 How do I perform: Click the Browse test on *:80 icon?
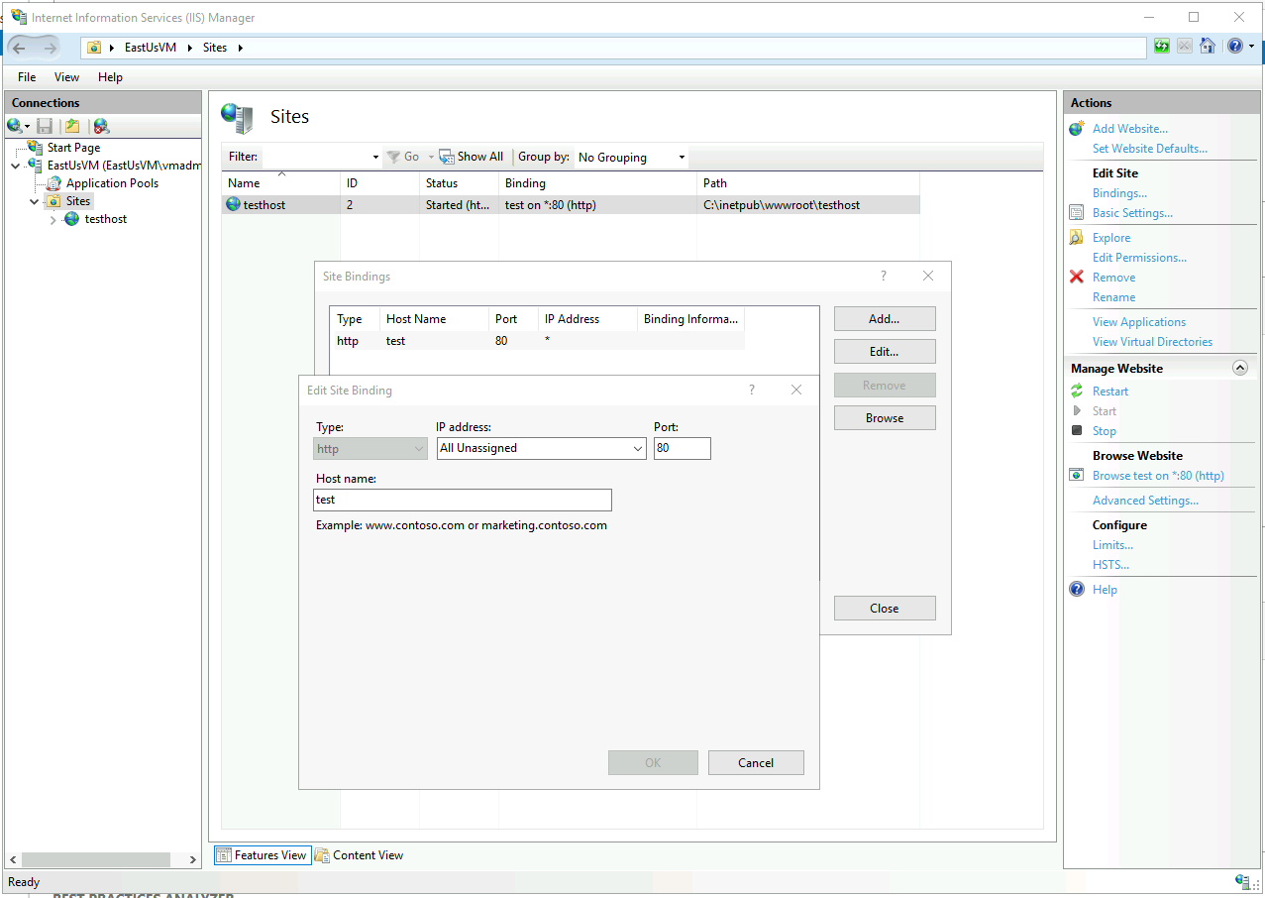tap(1077, 476)
